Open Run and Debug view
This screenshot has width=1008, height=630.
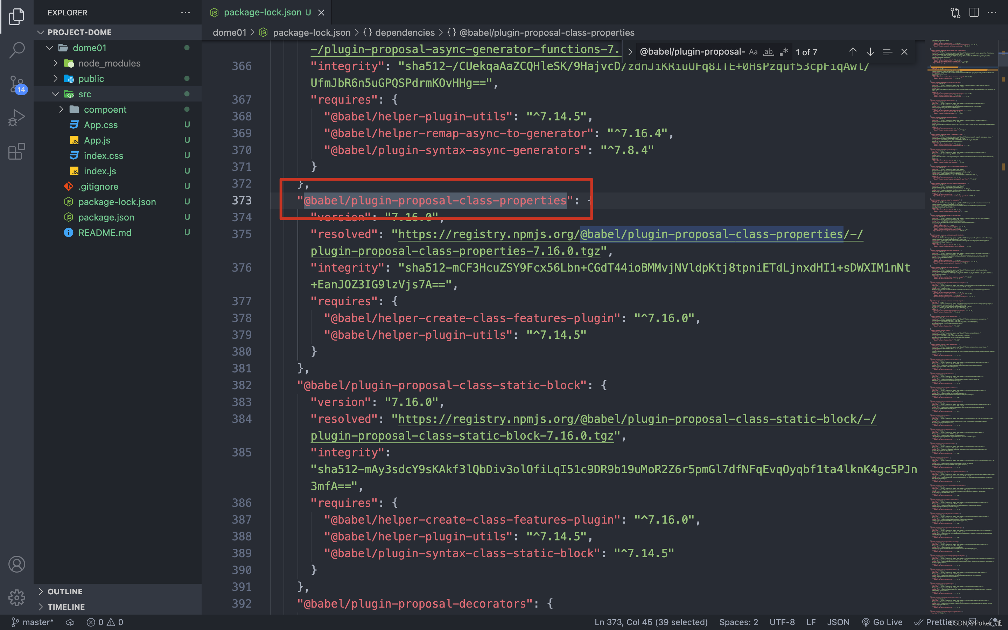pos(17,118)
